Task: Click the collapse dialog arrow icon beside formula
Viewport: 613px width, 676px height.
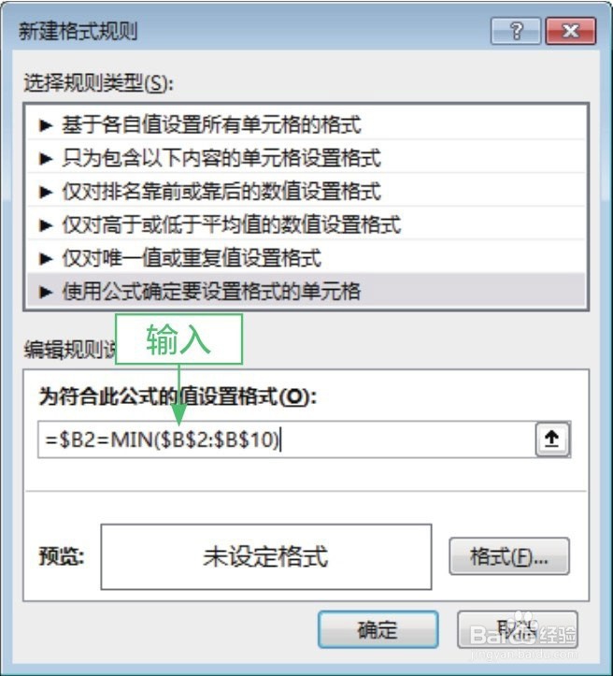Action: point(552,439)
